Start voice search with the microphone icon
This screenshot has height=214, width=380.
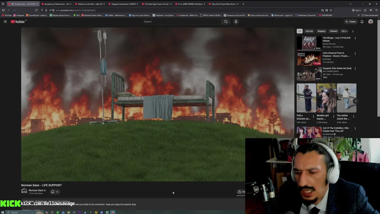(236, 22)
